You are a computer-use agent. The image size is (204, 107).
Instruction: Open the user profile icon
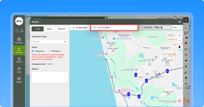click(17, 31)
